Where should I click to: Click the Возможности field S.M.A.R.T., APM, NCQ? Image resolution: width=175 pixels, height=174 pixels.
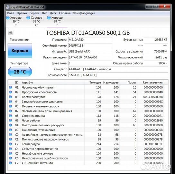118,75
